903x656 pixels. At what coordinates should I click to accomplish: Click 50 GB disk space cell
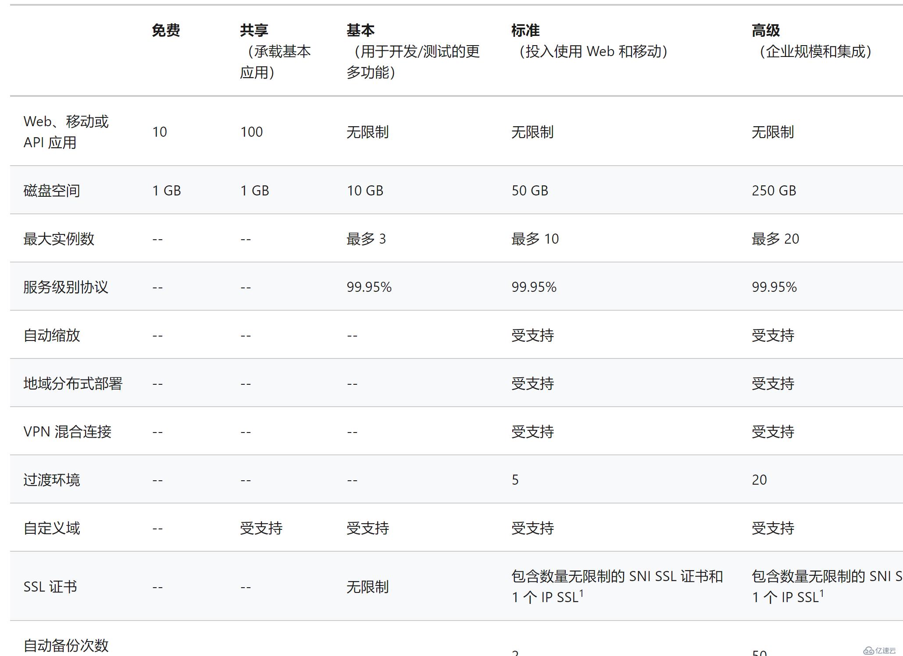[530, 191]
